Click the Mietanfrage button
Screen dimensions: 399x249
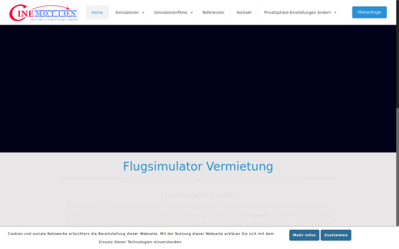[369, 12]
